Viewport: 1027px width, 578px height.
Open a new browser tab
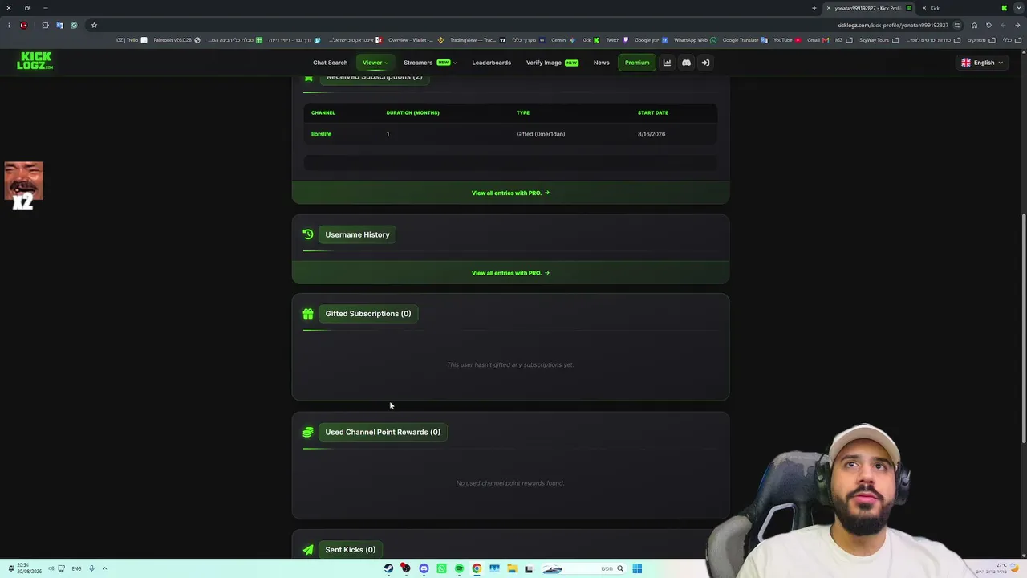814,8
